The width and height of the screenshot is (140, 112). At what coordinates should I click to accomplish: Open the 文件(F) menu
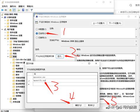click(5, 6)
